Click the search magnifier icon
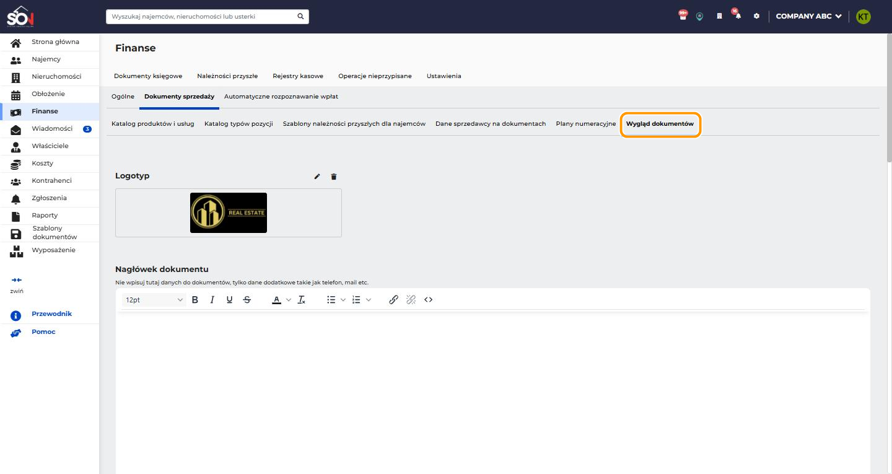 (300, 16)
